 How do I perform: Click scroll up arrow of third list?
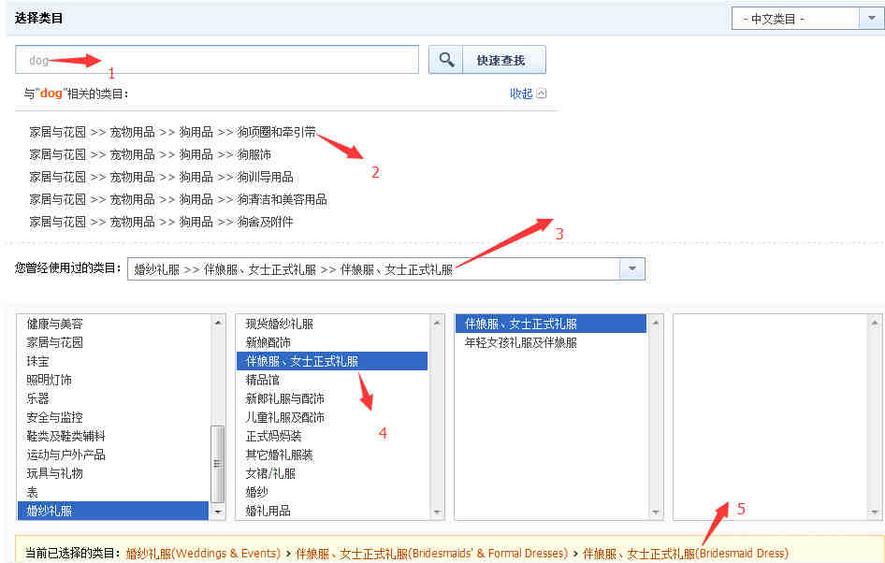pyautogui.click(x=656, y=322)
